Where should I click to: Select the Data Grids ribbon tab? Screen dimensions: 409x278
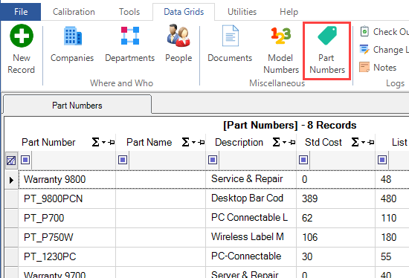click(x=184, y=12)
